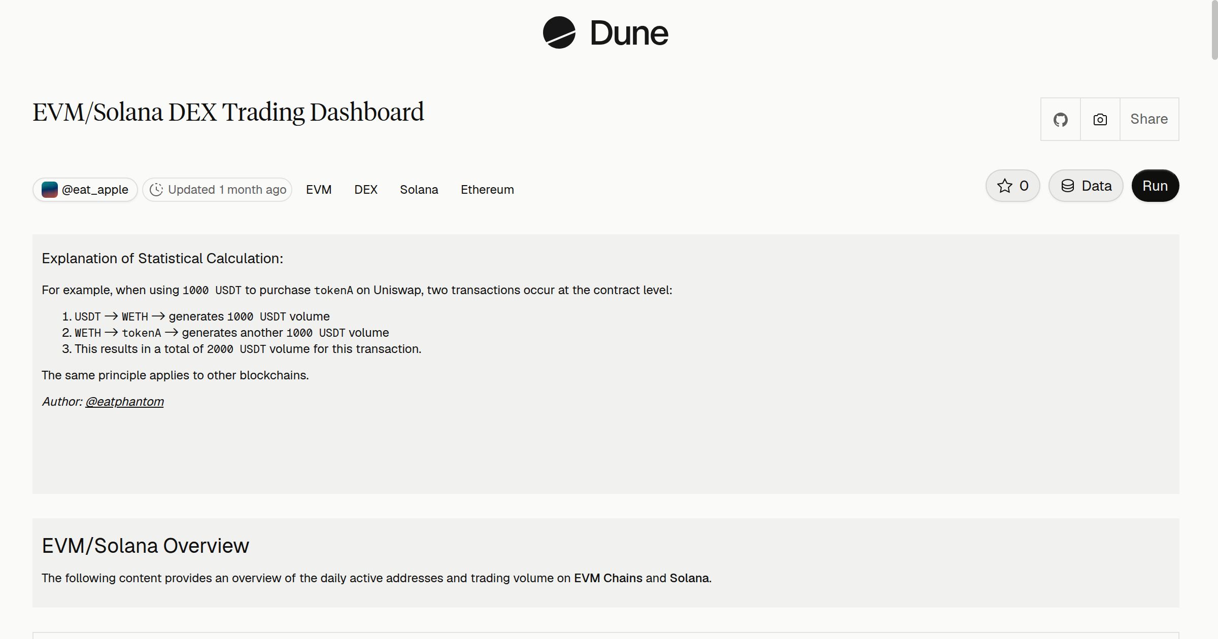Click the Share button
Image resolution: width=1218 pixels, height=639 pixels.
click(1149, 119)
